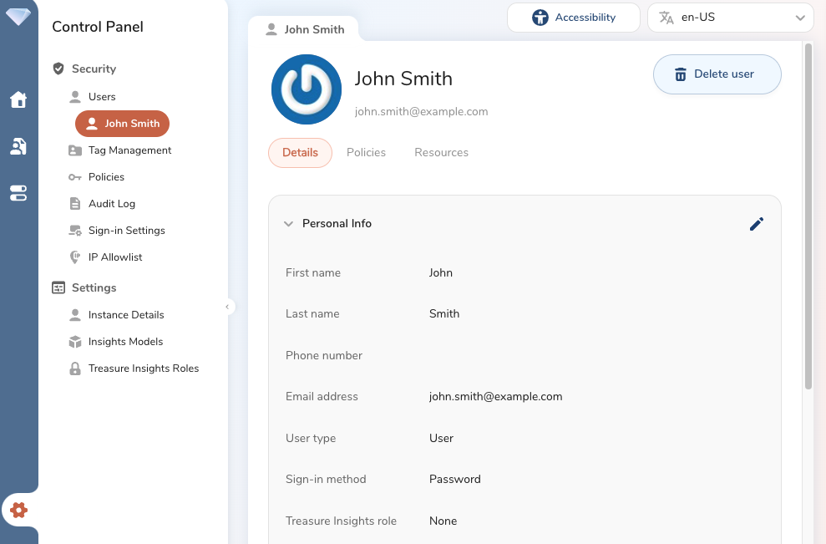Open IP Allowlist settings
This screenshot has height=544, width=826.
115,257
